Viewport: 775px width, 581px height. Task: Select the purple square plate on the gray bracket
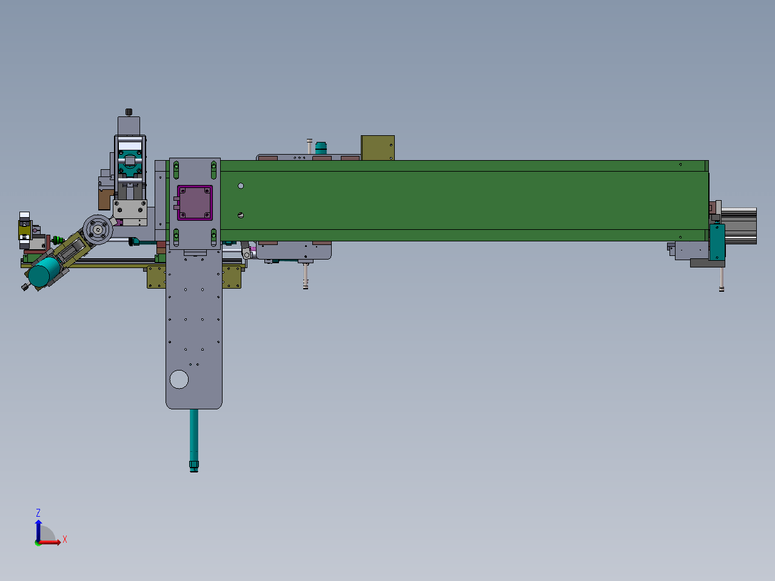point(195,203)
